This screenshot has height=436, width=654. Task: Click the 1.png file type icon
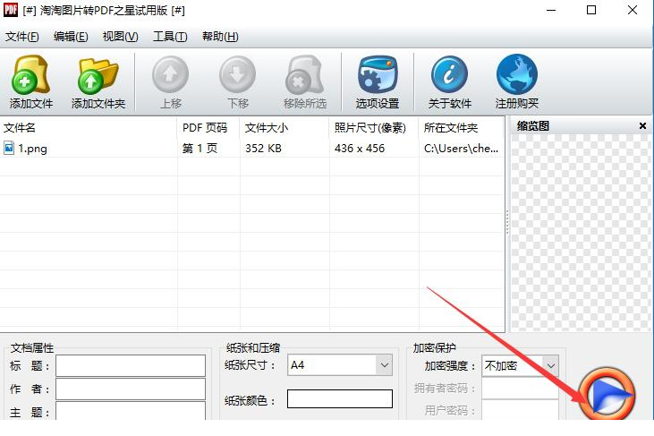(x=9, y=148)
